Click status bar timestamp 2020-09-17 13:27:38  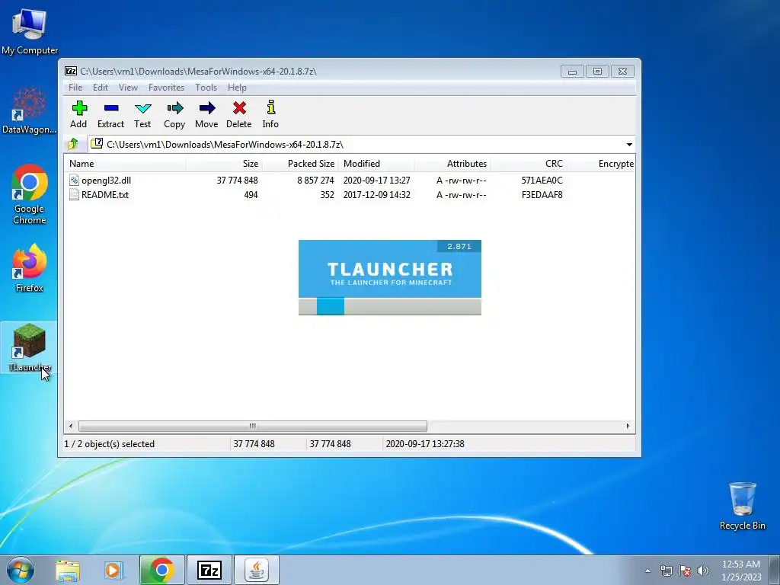(425, 444)
